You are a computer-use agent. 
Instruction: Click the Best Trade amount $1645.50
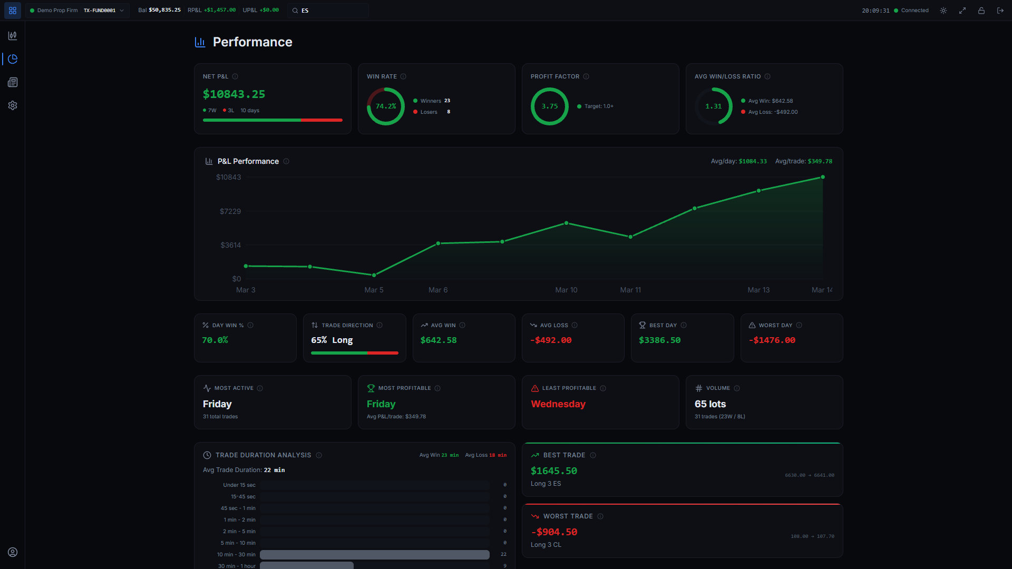[x=554, y=471]
